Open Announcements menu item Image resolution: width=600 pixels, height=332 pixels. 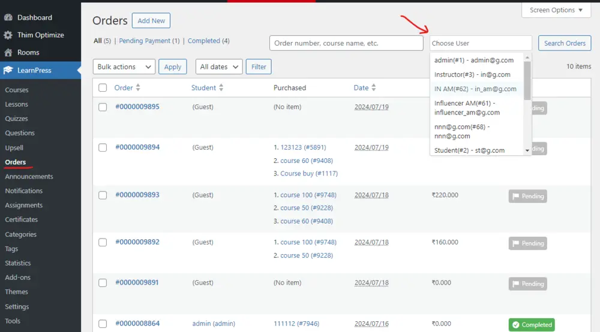29,177
